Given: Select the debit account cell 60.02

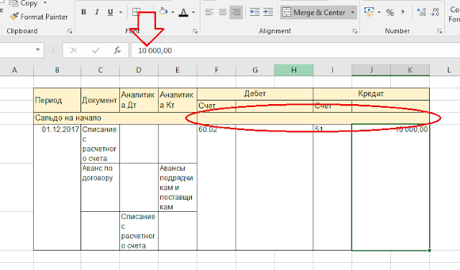Looking at the screenshot, I should [x=216, y=187].
